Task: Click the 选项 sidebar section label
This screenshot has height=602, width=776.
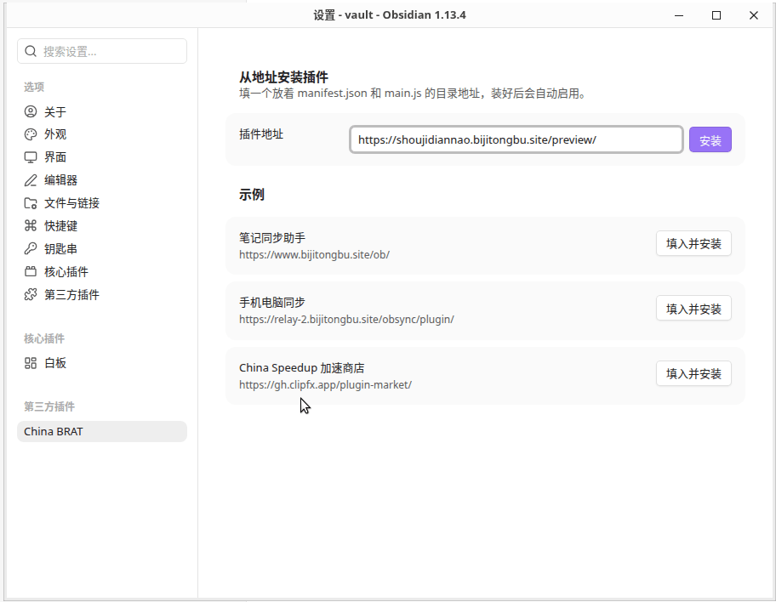Action: pos(34,87)
